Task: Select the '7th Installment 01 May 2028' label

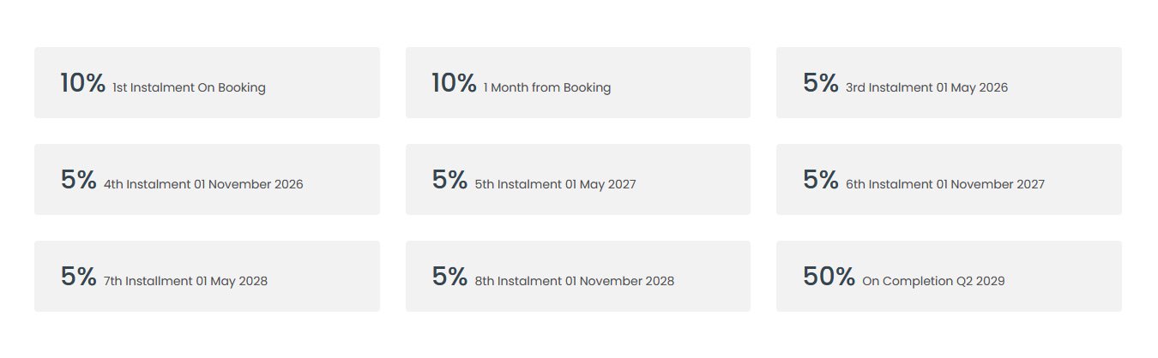Action: [x=185, y=281]
